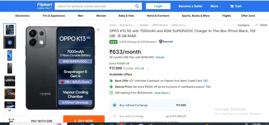Go to Home breadcrumb
The height and width of the screenshot is (125, 269).
[112, 25]
